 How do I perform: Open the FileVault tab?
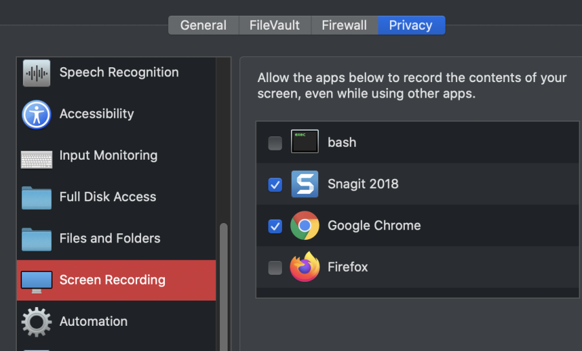(x=274, y=25)
